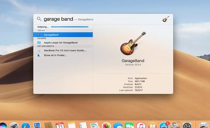Click the small guitar icon in top hit row
This screenshot has height=128, width=210.
click(x=39, y=35)
